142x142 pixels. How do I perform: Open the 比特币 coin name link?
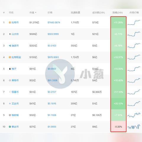tap(15, 22)
